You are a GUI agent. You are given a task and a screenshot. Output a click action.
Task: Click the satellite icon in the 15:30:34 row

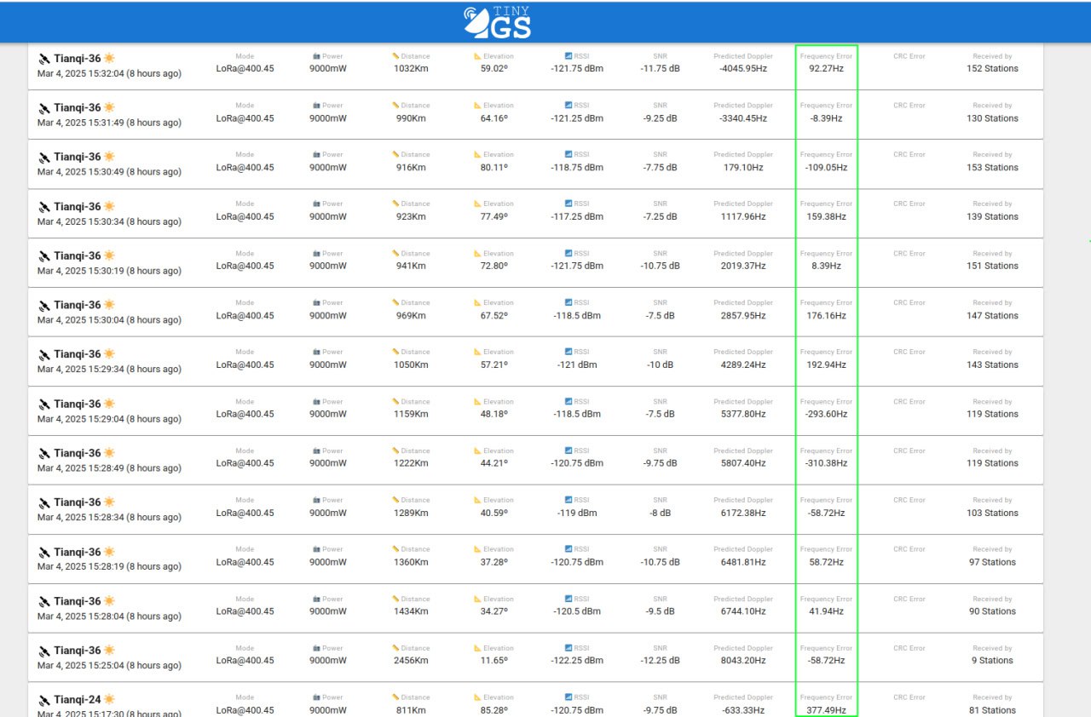[44, 207]
